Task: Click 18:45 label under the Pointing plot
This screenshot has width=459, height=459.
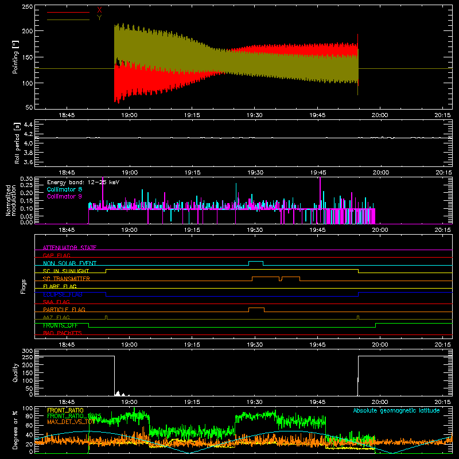Action: 67,115
